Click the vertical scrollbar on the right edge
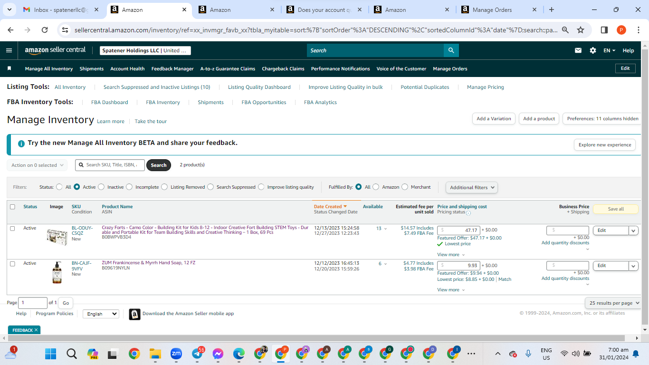 (645, 185)
